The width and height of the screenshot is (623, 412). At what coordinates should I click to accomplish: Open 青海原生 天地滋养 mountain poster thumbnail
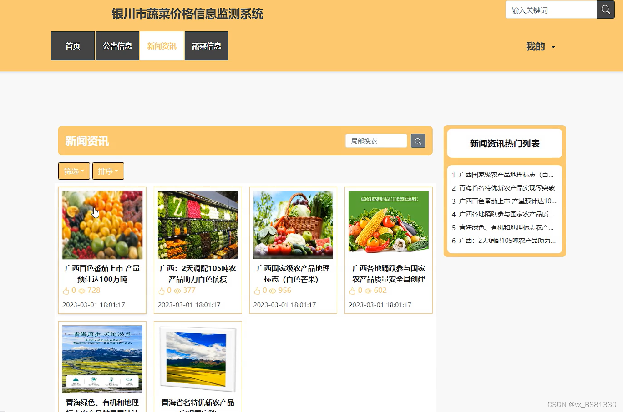pyautogui.click(x=102, y=359)
